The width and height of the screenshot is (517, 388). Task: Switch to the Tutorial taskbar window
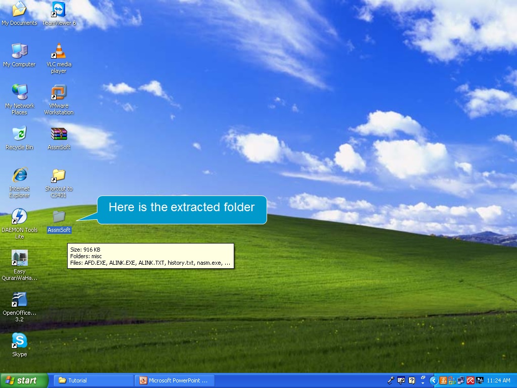point(93,380)
